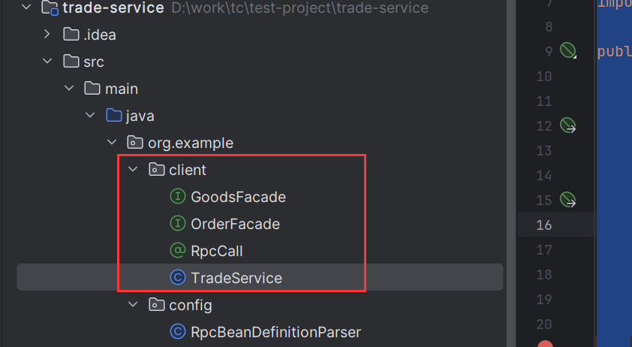
Task: Click the trade-service module icon
Action: pyautogui.click(x=50, y=8)
